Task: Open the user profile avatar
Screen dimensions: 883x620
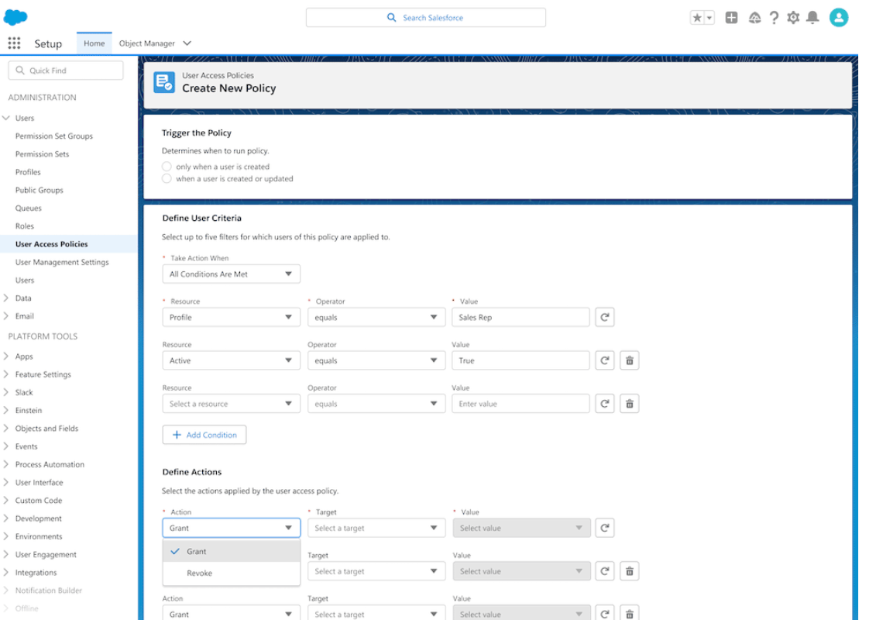Action: click(839, 18)
